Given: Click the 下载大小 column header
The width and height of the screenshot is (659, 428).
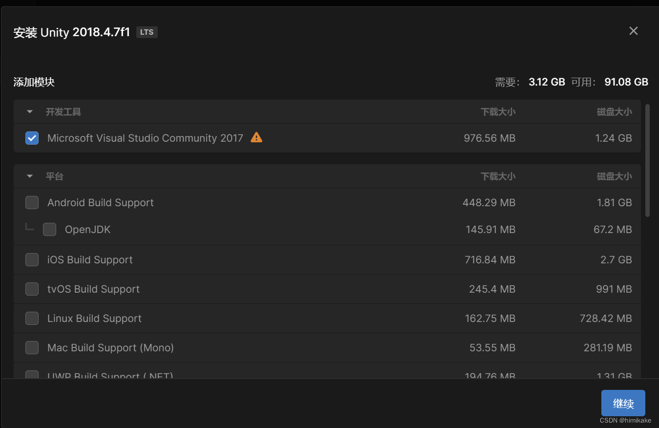Looking at the screenshot, I should pyautogui.click(x=498, y=111).
